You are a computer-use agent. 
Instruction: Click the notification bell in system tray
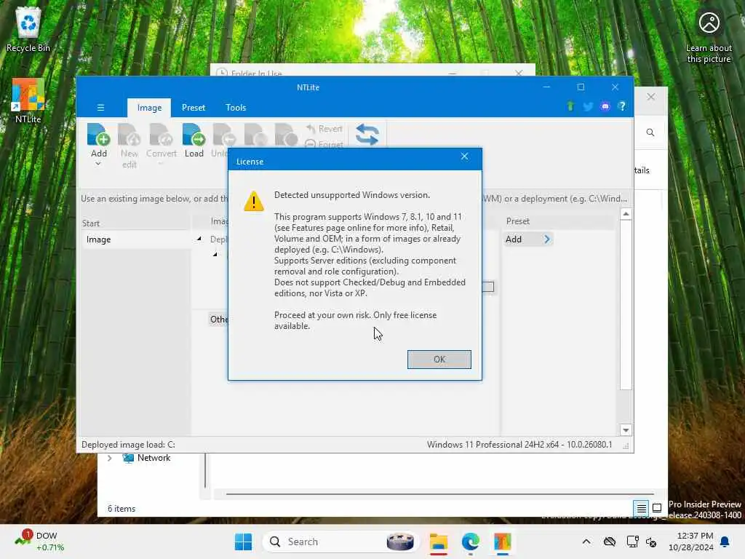(725, 542)
